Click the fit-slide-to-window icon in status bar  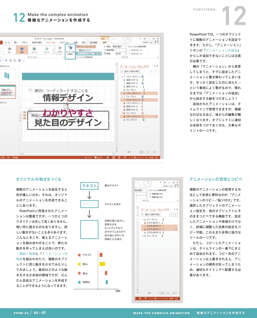click(156, 157)
